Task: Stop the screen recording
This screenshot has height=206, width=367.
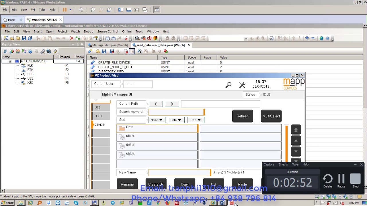Action: pyautogui.click(x=355, y=181)
